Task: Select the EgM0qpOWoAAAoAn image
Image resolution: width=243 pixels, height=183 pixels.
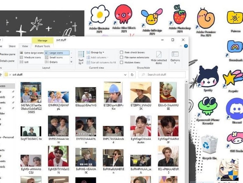Action: click(141, 130)
